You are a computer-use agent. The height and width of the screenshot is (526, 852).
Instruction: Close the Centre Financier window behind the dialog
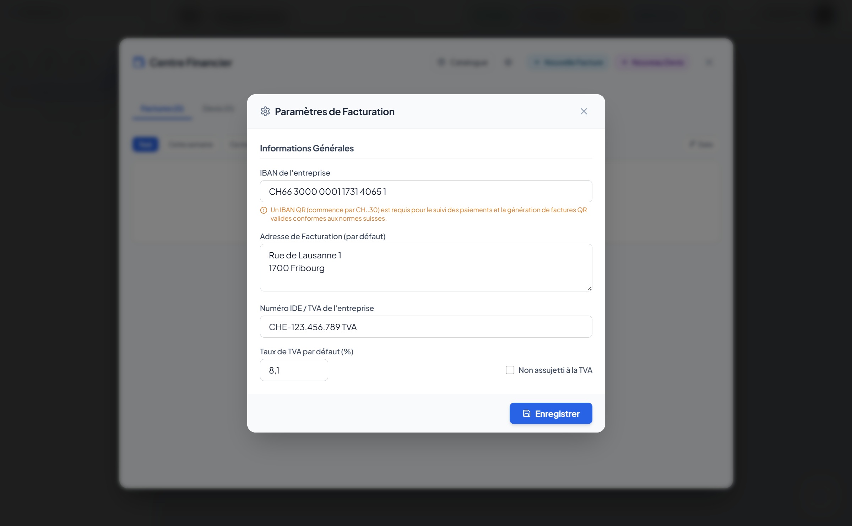[709, 63]
